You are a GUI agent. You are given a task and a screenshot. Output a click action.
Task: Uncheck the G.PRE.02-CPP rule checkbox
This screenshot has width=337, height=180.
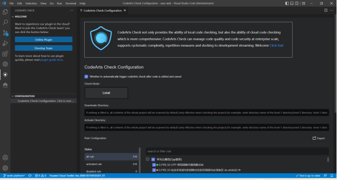coord(154,165)
